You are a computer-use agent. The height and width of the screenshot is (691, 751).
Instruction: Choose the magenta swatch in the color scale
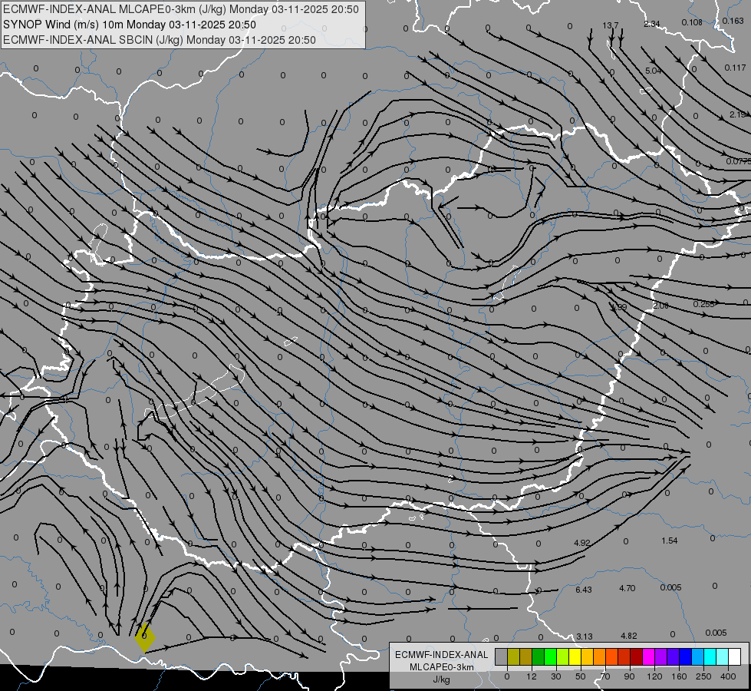648,657
